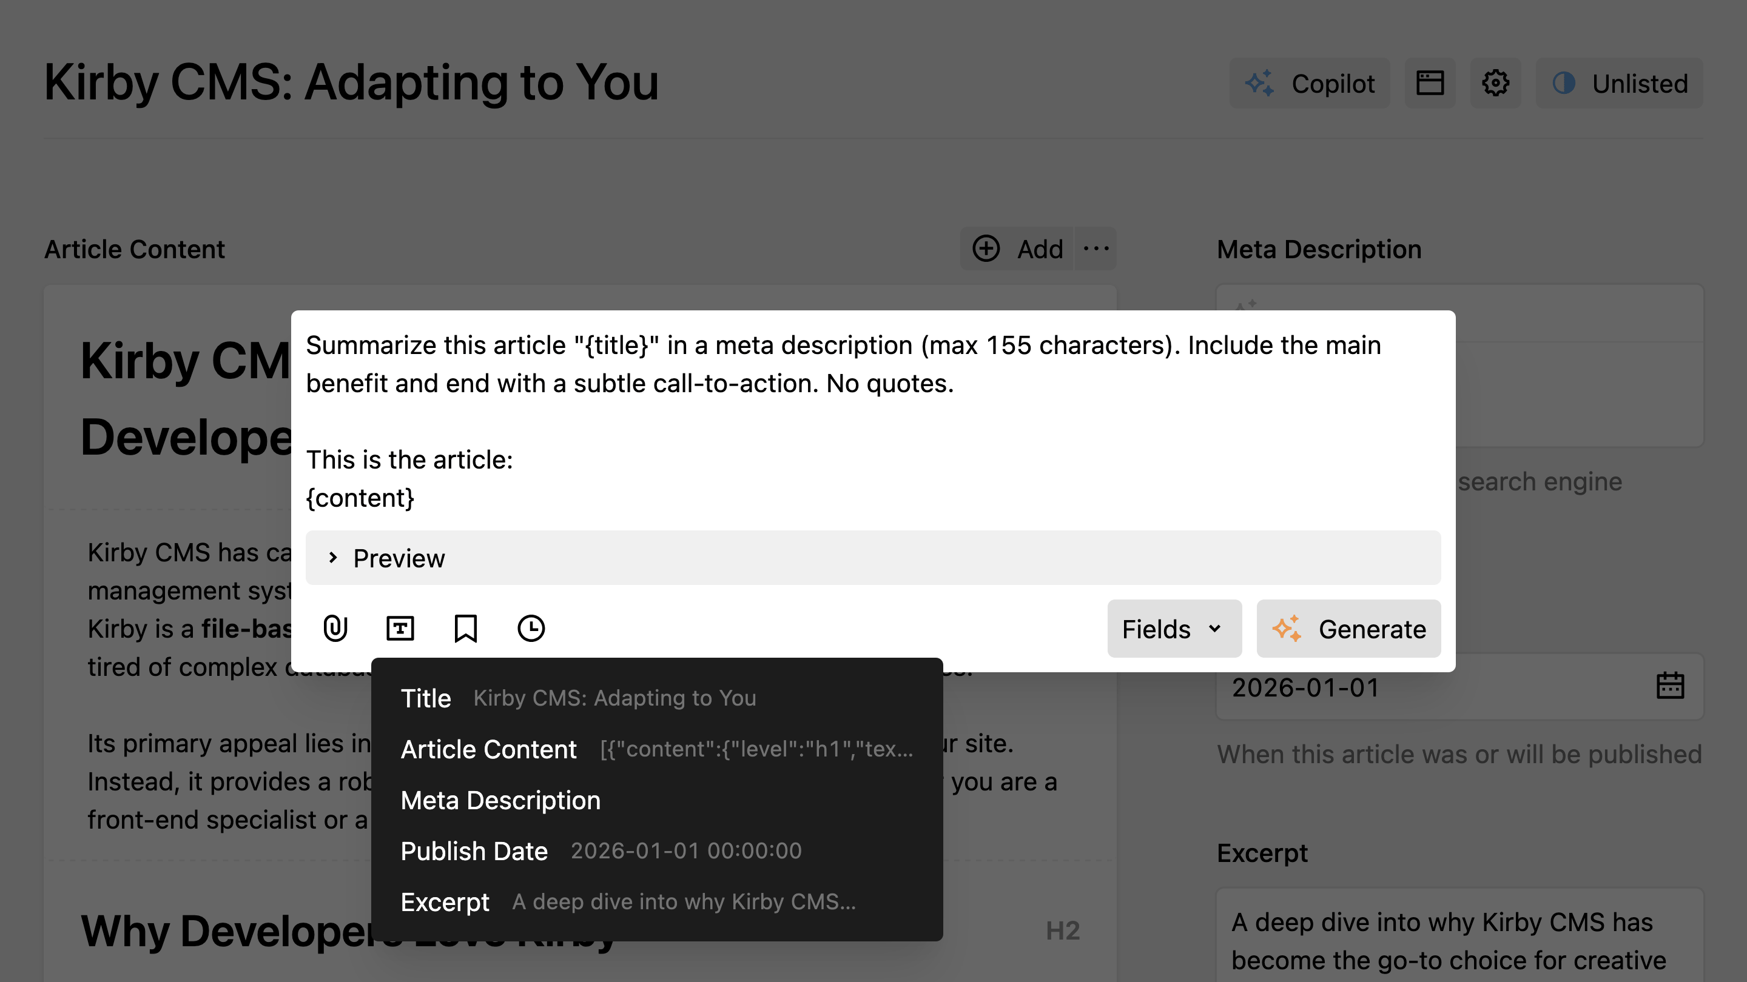The width and height of the screenshot is (1747, 982).
Task: Open saved prompts with the bookmark icon
Action: tap(466, 628)
